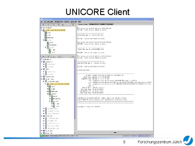
Task: Click third button in Job Monitoring toolbar
Action: coord(54,57)
